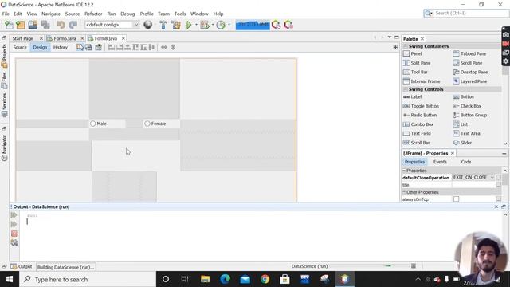
Task: Collapse the Swing Controls palette section
Action: (406, 89)
